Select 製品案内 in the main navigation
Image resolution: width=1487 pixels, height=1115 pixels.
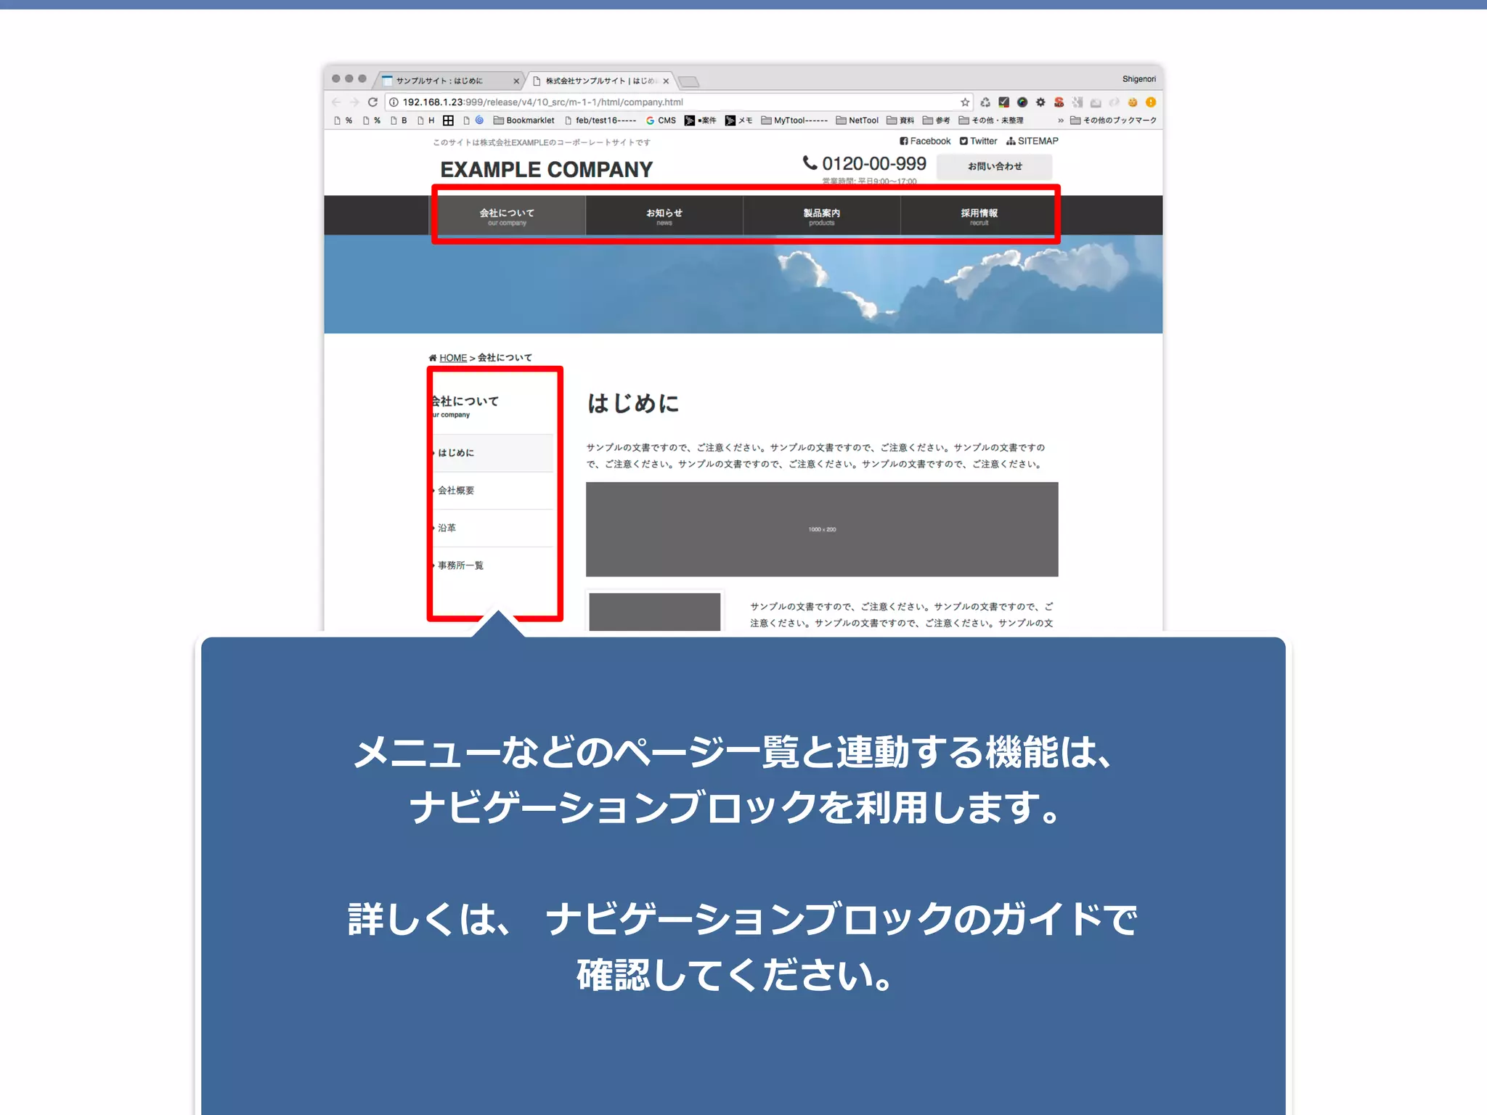[x=822, y=216]
